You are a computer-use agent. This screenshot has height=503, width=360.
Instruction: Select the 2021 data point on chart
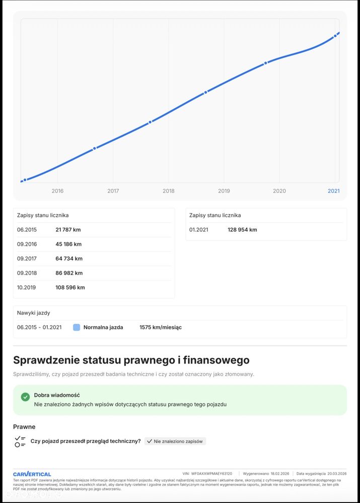[335, 35]
